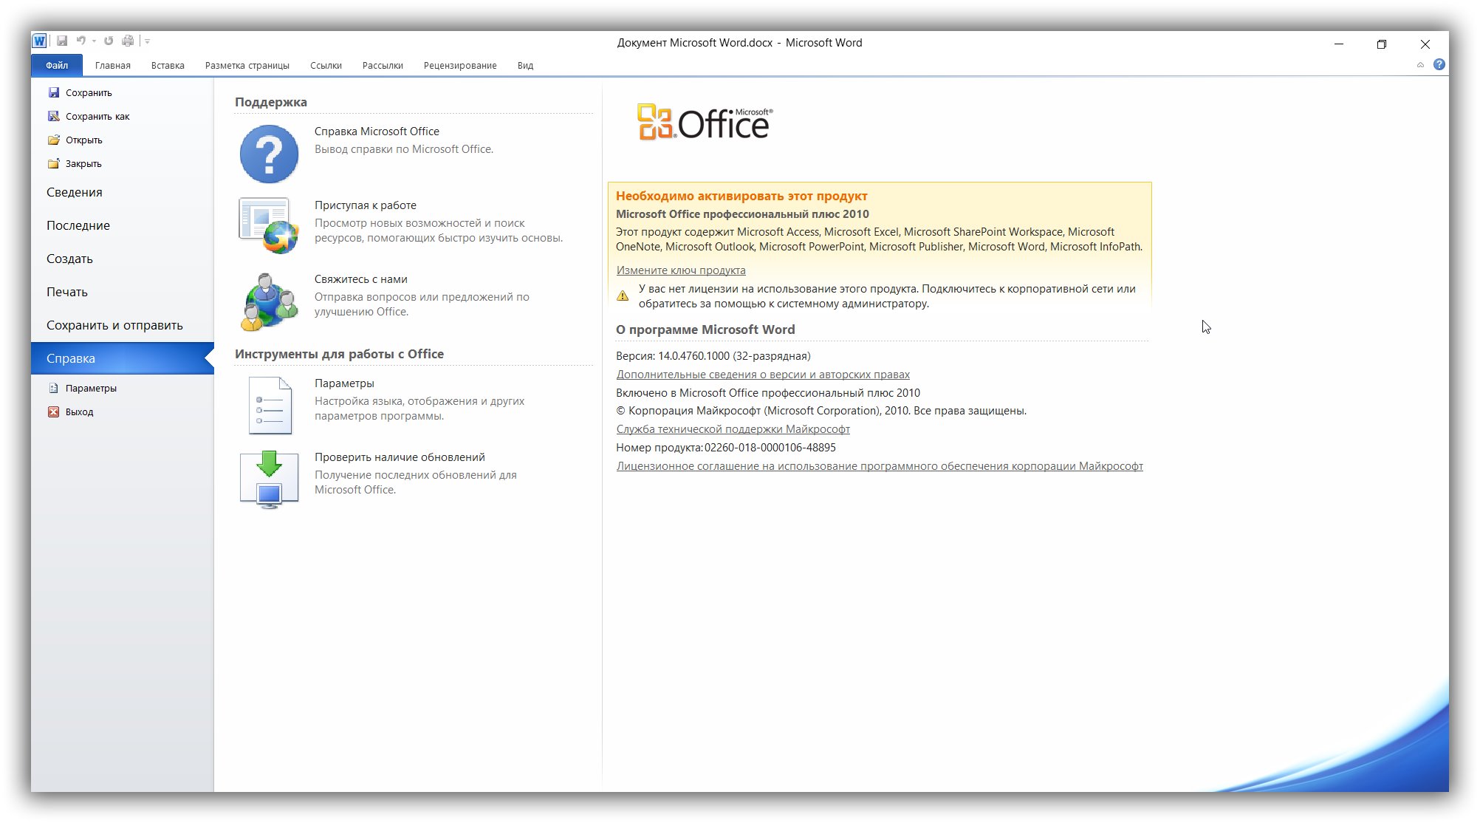Viewport: 1480px width, 823px height.
Task: Select Сохранить и отправить menu item
Action: pyautogui.click(x=123, y=325)
